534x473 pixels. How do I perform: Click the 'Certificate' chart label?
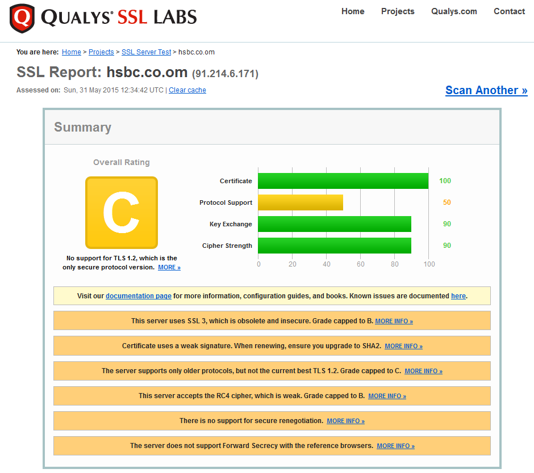236,181
